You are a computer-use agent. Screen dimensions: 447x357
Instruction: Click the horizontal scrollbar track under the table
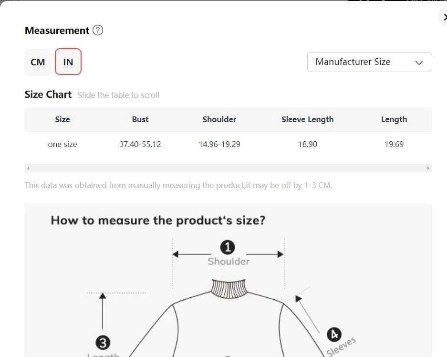click(228, 168)
